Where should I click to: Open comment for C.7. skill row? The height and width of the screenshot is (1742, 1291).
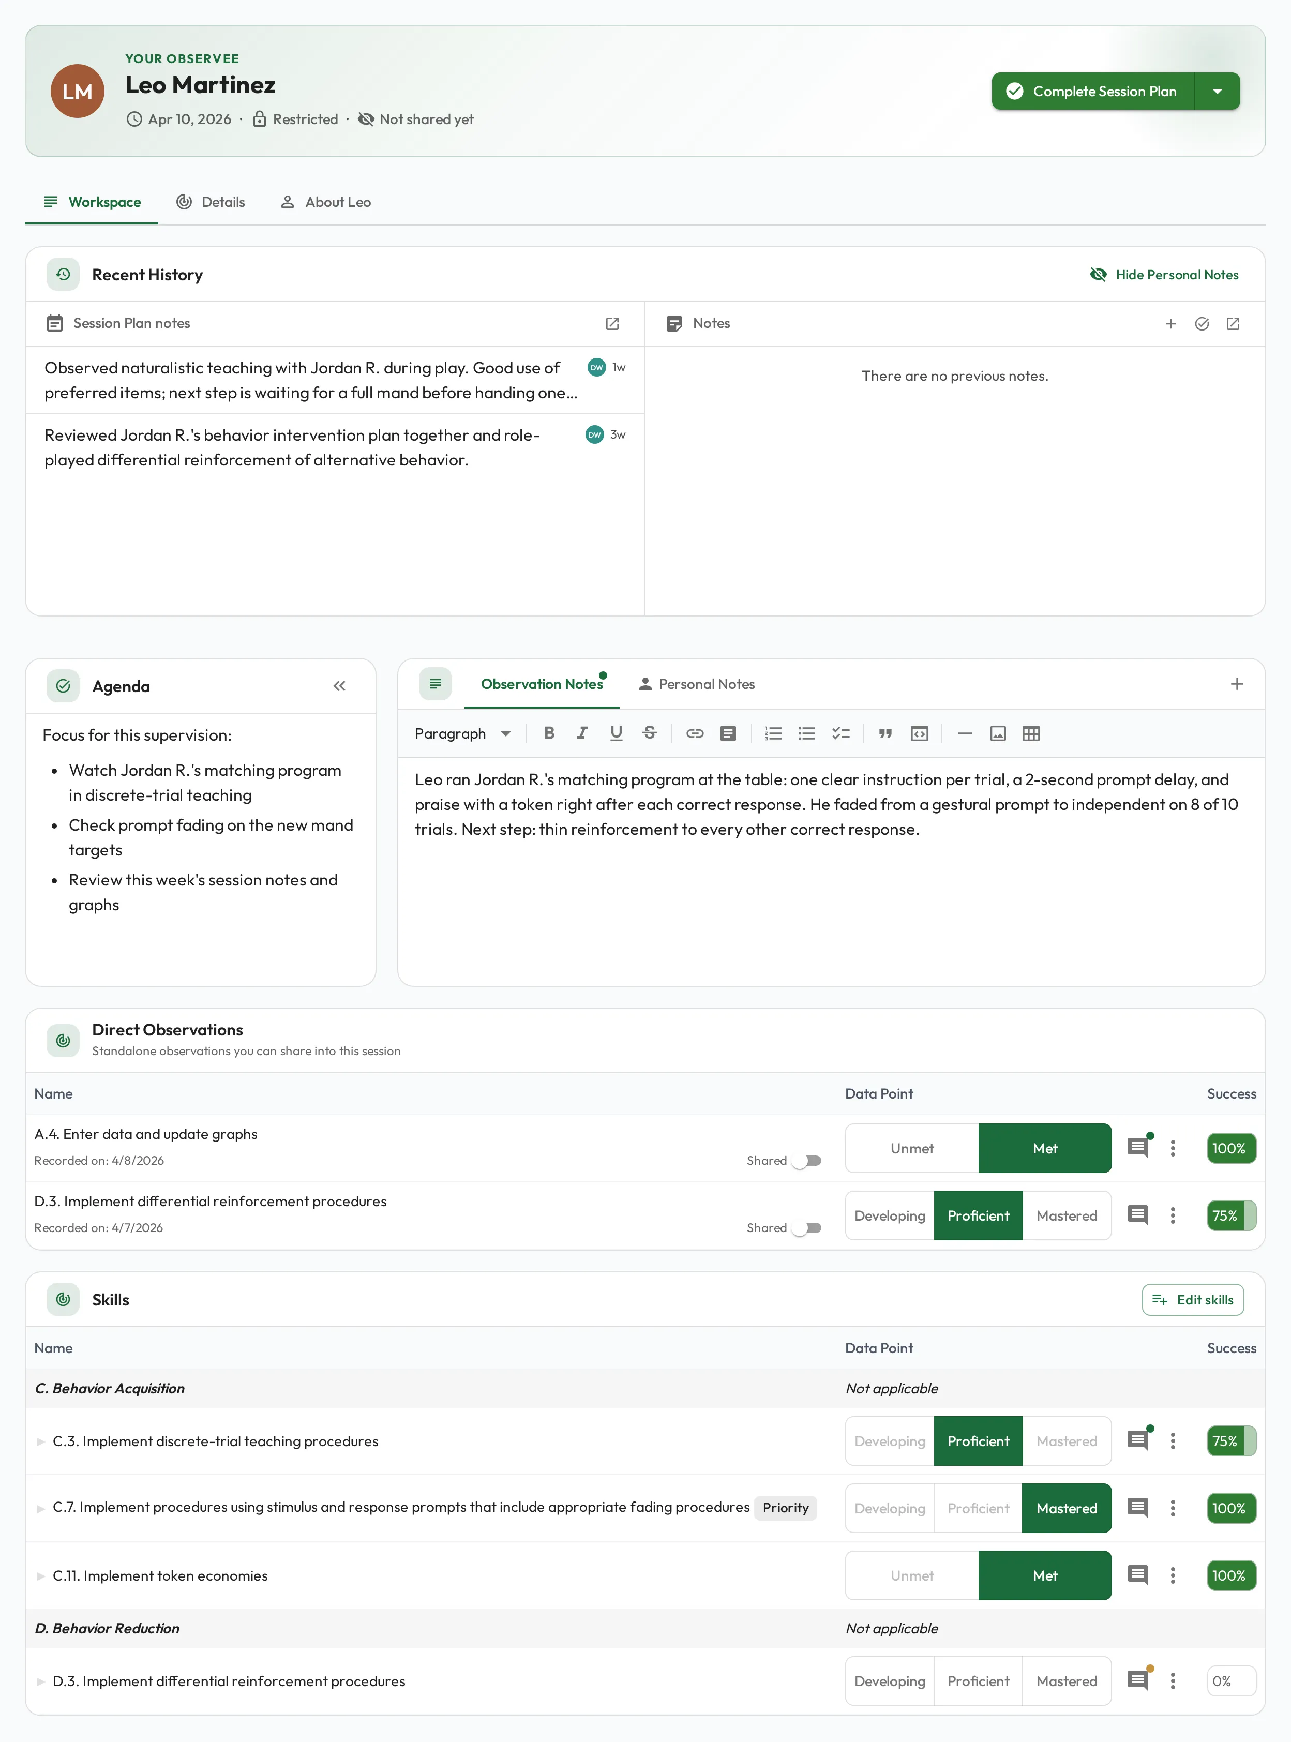tap(1138, 1508)
